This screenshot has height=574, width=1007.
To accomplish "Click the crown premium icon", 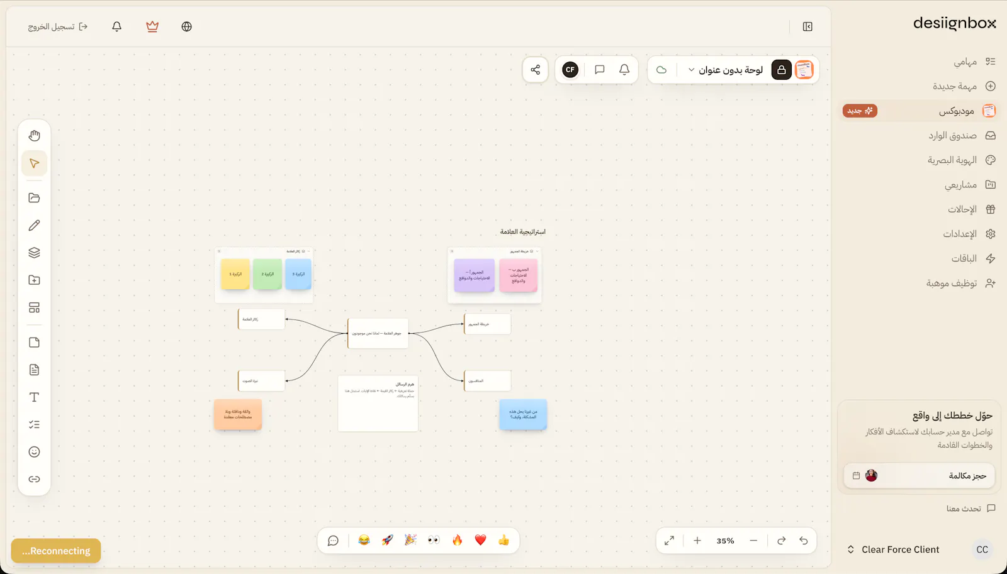I will pyautogui.click(x=152, y=26).
